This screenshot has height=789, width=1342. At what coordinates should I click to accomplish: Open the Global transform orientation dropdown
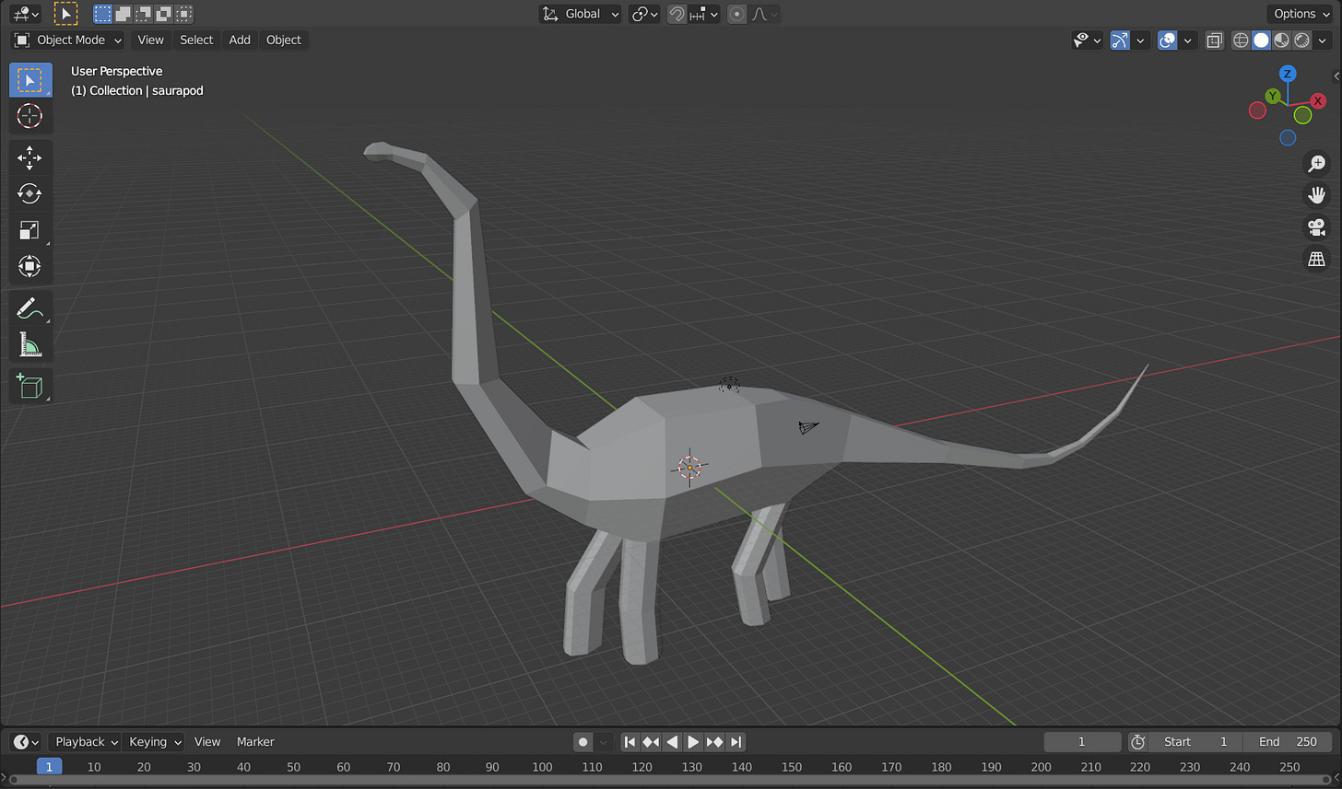coord(581,14)
